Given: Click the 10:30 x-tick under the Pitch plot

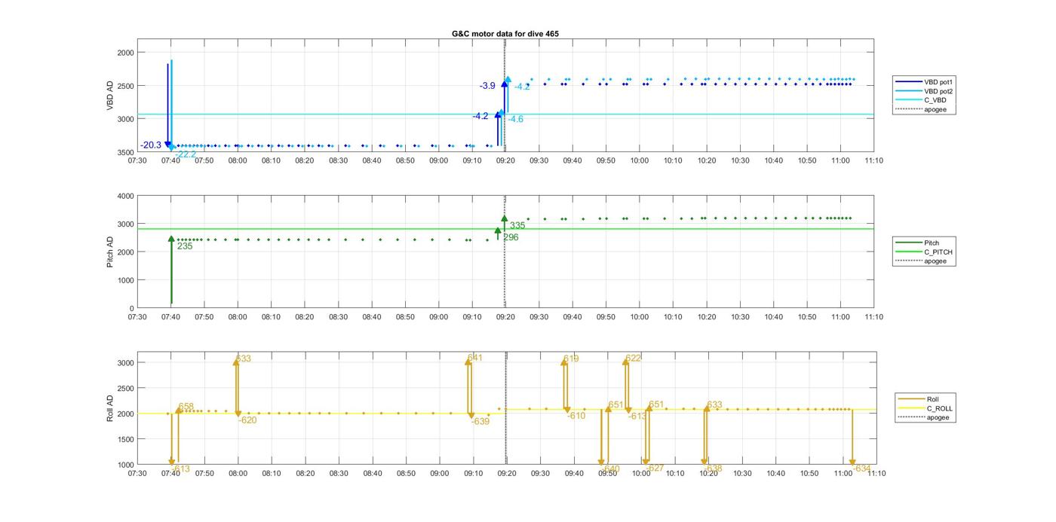Looking at the screenshot, I should click(x=740, y=317).
